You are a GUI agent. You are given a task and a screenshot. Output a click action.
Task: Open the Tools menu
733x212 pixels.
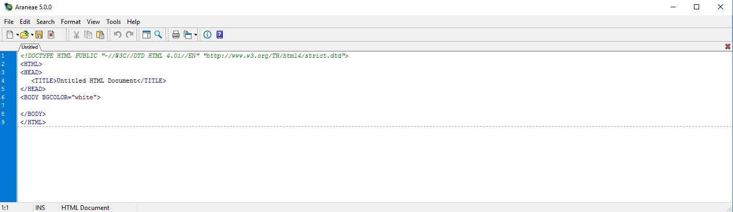point(113,22)
